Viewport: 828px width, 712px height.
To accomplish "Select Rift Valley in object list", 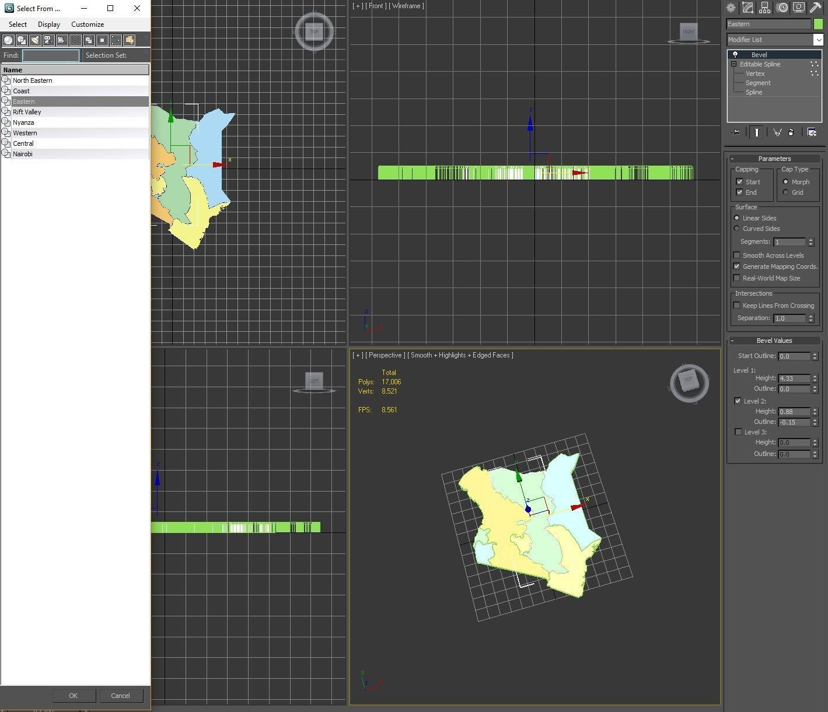I will pos(75,112).
